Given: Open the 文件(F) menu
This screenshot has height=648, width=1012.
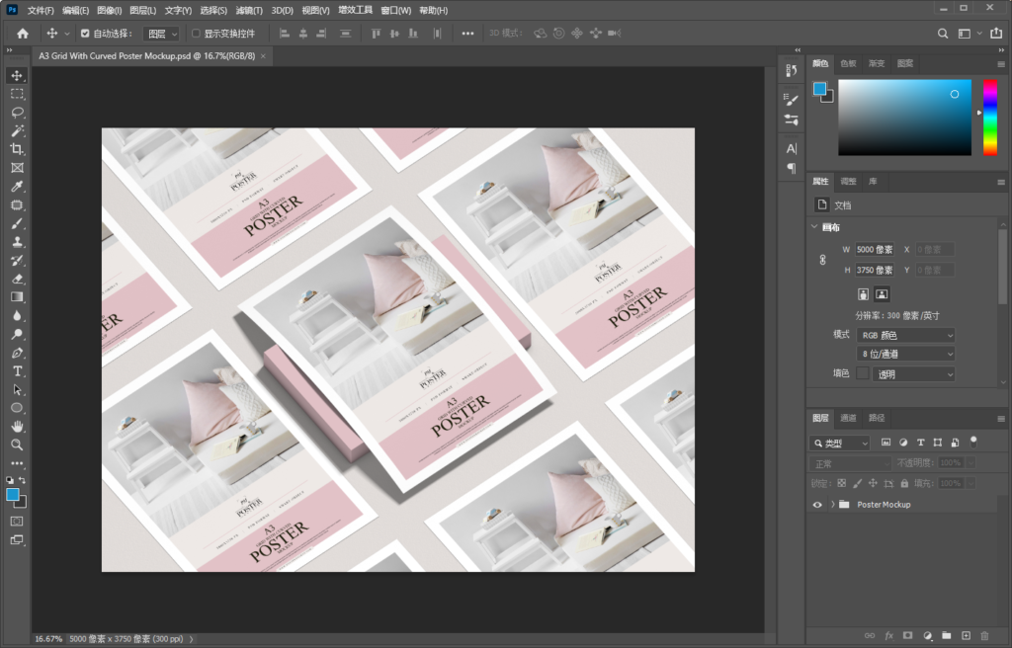Looking at the screenshot, I should (41, 10).
